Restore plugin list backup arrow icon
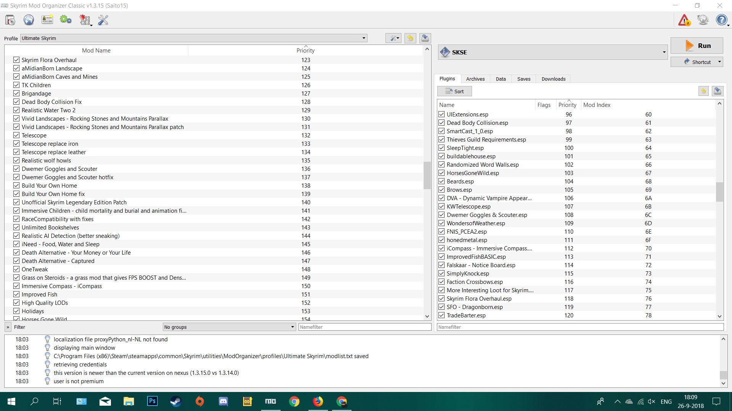This screenshot has width=732, height=411. tap(703, 91)
